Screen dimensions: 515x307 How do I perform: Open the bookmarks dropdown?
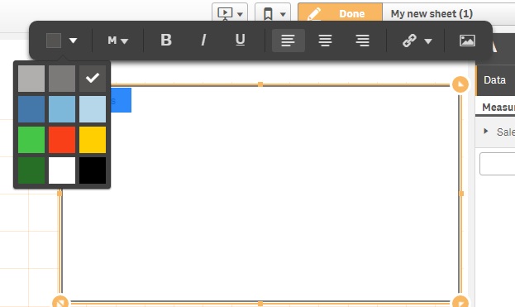coord(273,13)
